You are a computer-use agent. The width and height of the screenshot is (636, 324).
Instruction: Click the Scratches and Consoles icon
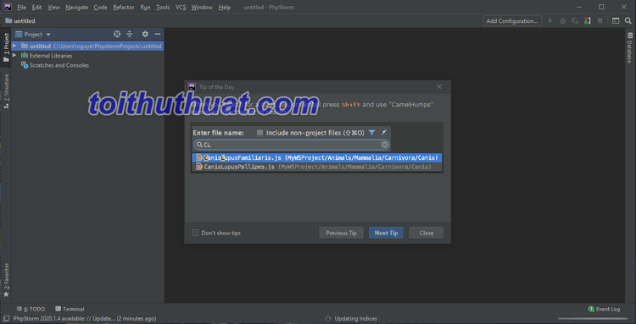coord(25,65)
